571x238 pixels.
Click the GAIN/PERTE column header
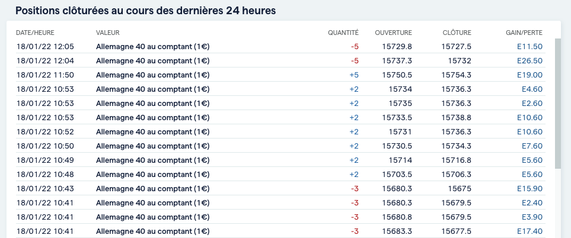point(524,32)
